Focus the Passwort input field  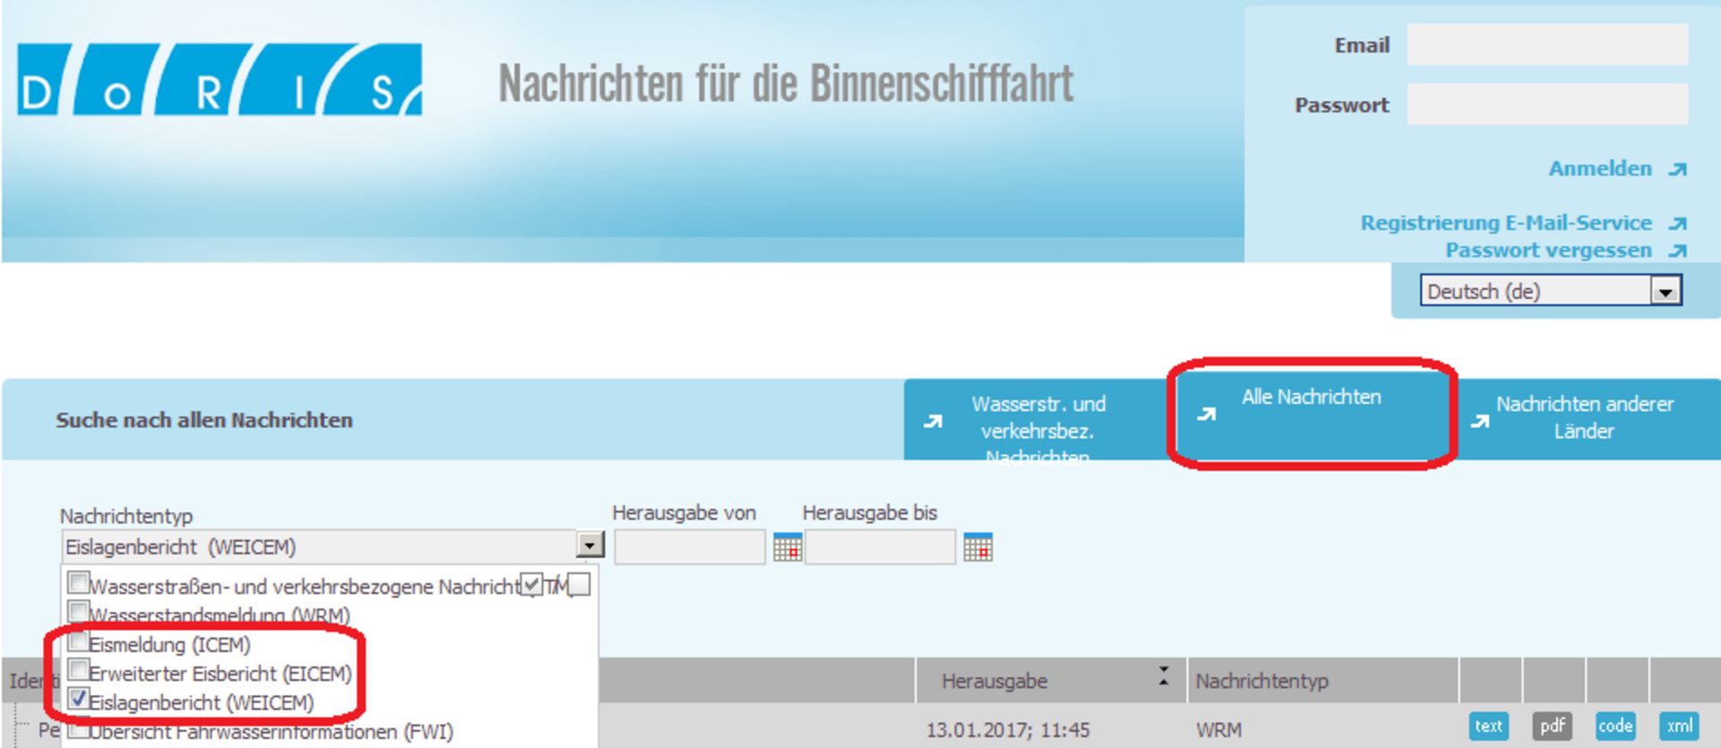click(1547, 105)
